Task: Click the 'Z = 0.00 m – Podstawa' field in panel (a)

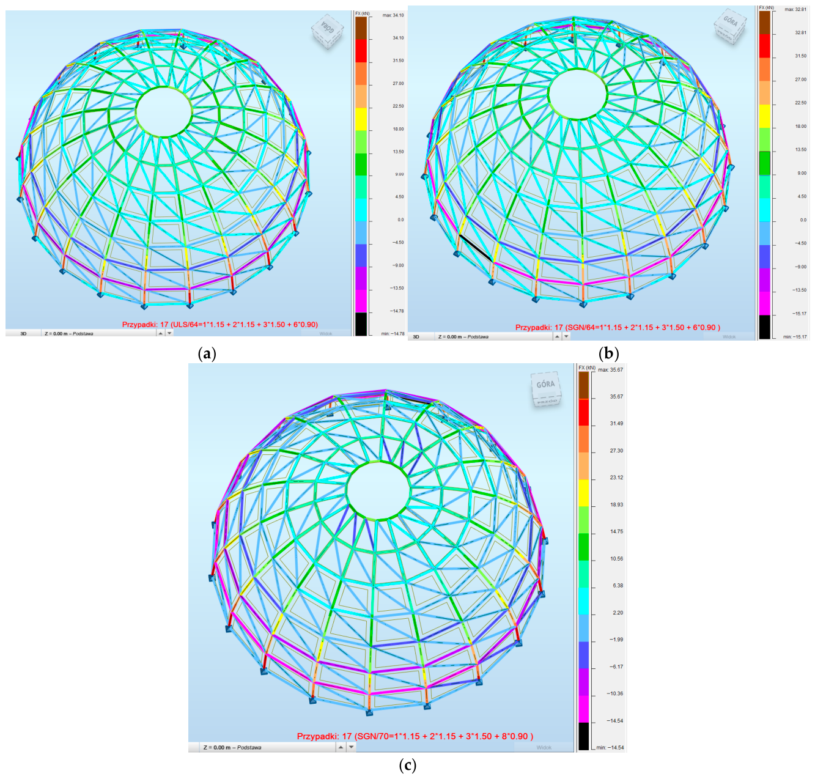Action: tap(99, 333)
